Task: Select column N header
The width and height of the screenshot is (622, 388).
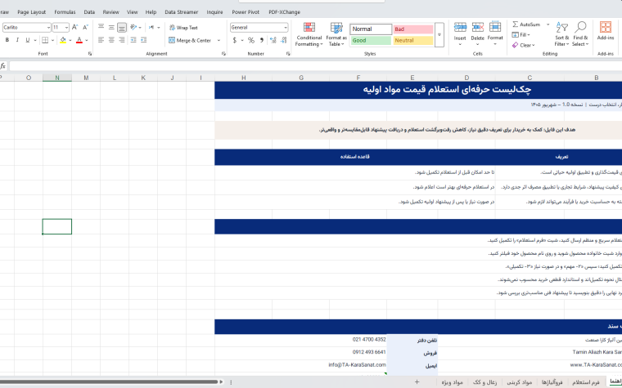Action: tap(57, 78)
